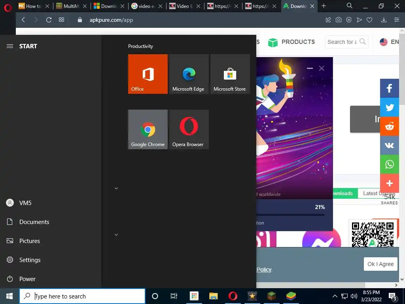Open Opera speed dial grid icon

[x=61, y=20]
